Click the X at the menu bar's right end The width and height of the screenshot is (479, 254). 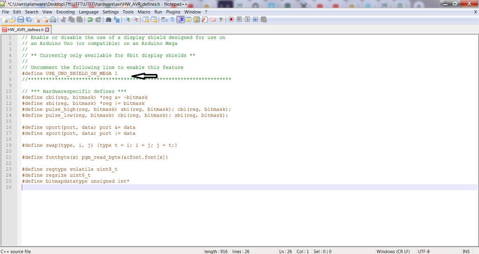point(475,12)
